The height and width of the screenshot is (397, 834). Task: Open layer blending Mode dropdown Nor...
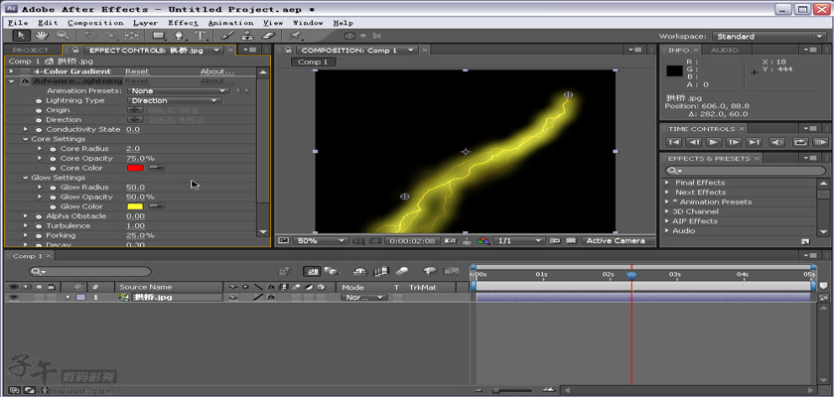click(x=364, y=298)
